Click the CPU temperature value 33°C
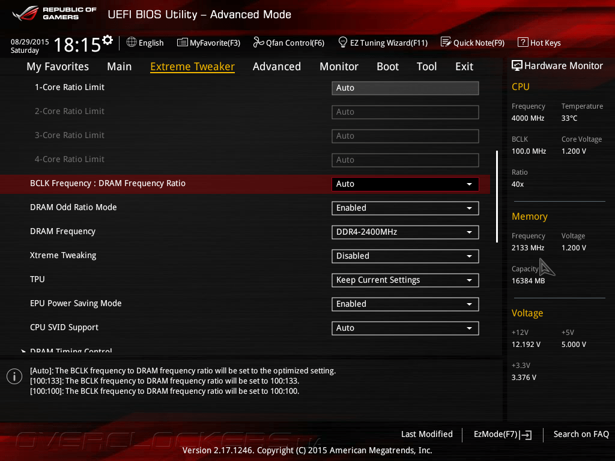615x461 pixels. click(569, 118)
